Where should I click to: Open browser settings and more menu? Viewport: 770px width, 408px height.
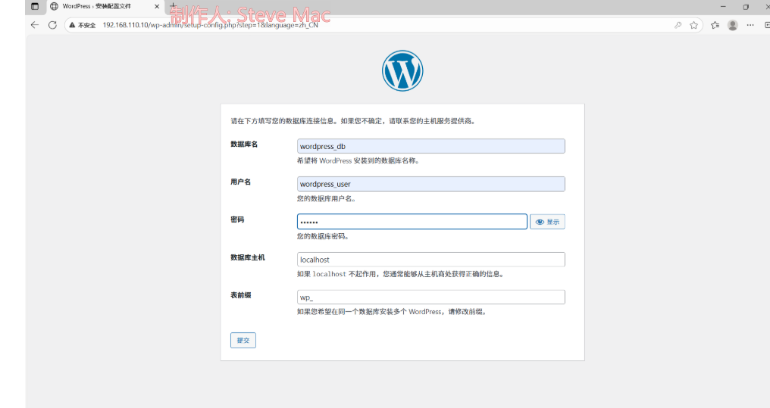tap(750, 25)
